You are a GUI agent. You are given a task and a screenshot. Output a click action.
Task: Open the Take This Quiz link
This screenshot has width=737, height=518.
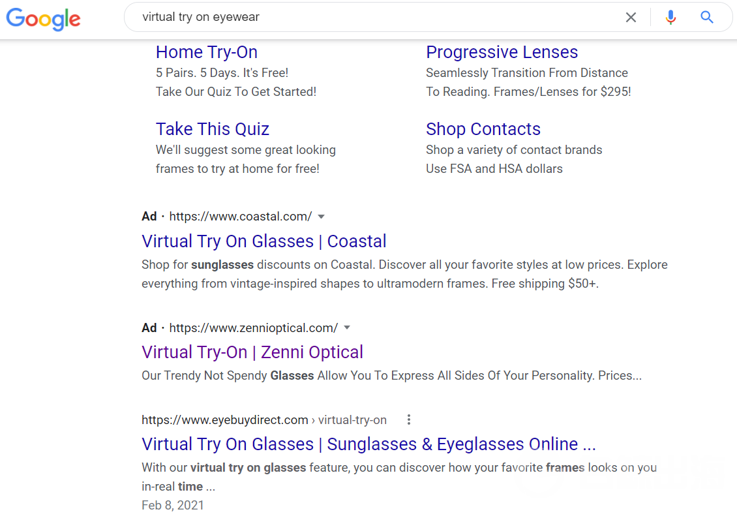pyautogui.click(x=212, y=129)
